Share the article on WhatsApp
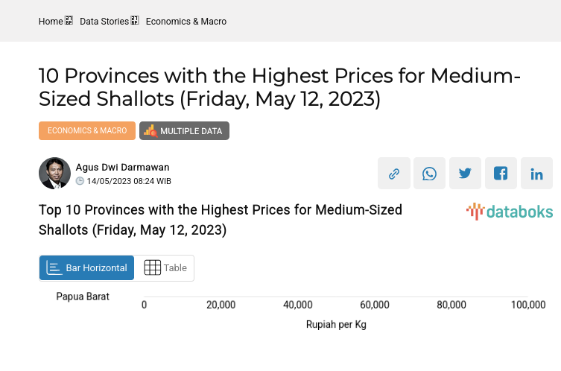Viewport: 561px width, 371px height. tap(429, 174)
